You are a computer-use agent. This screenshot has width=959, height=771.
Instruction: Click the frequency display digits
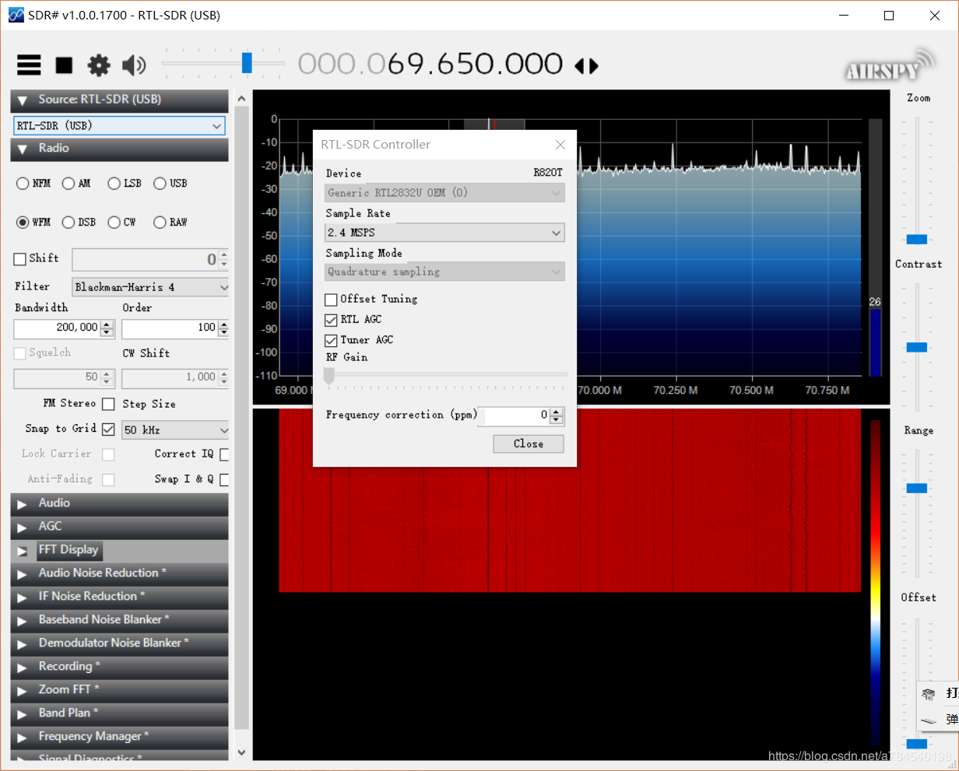430,64
